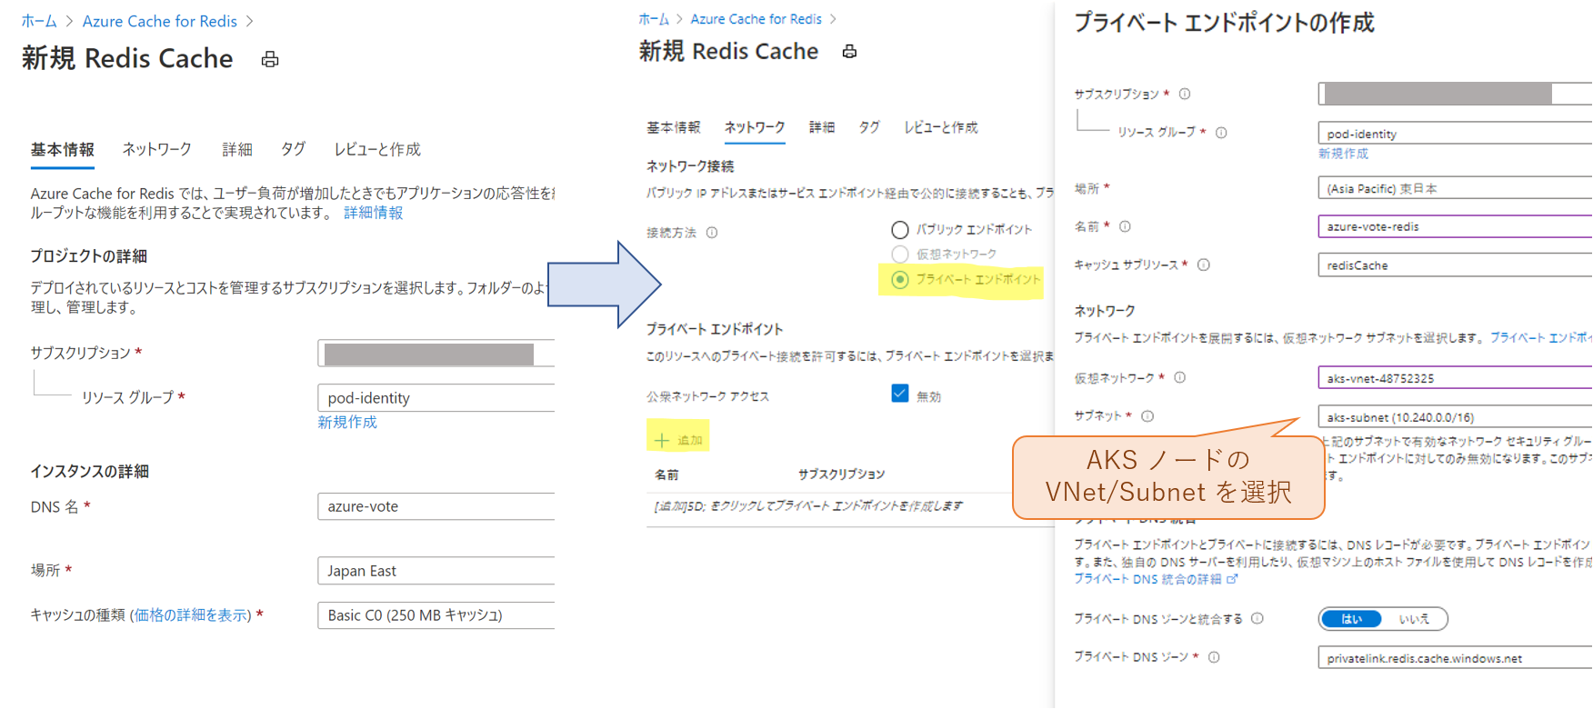Click 新規作成 link in endpoint panel
1593x709 pixels.
coord(1343,155)
